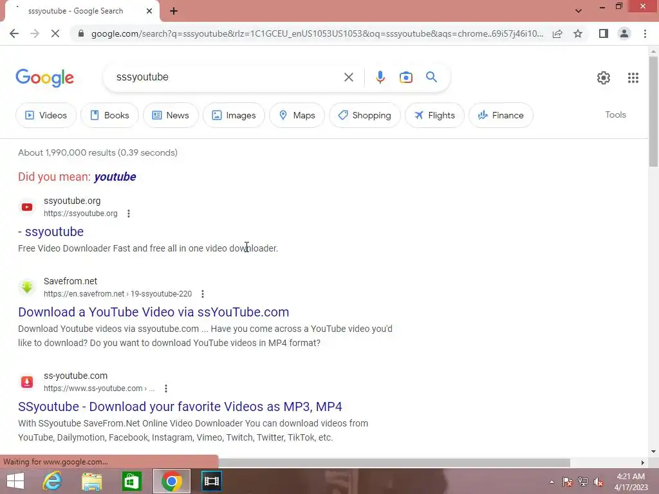This screenshot has width=659, height=494.
Task: Open 'SSyoutube - Download your favorite Videos' result
Action: click(180, 407)
